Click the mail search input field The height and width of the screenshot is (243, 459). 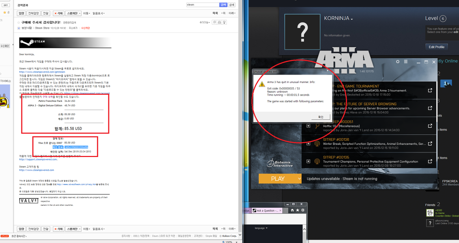point(203,4)
